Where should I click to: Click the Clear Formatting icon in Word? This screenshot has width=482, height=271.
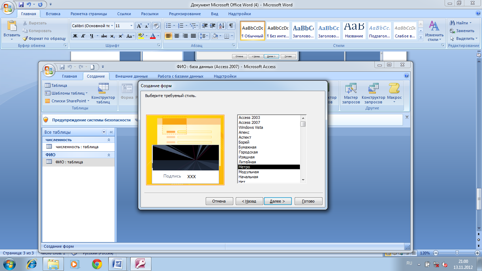point(156,26)
